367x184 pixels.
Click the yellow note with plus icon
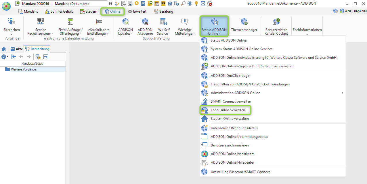[150, 3]
